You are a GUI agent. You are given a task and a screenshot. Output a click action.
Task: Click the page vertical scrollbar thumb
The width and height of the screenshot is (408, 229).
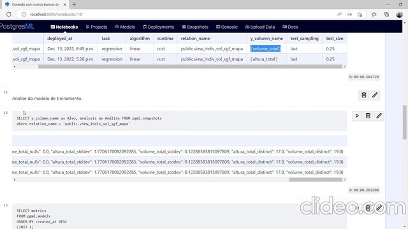405,123
